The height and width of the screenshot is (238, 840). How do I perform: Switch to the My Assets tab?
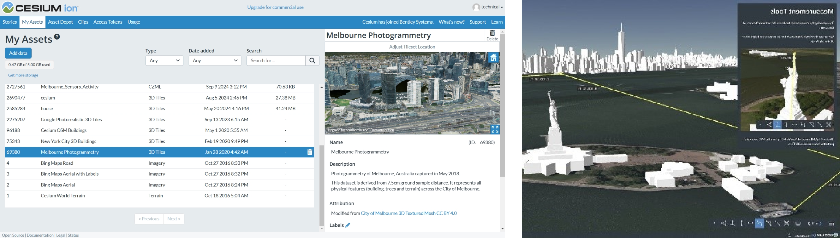coord(32,22)
